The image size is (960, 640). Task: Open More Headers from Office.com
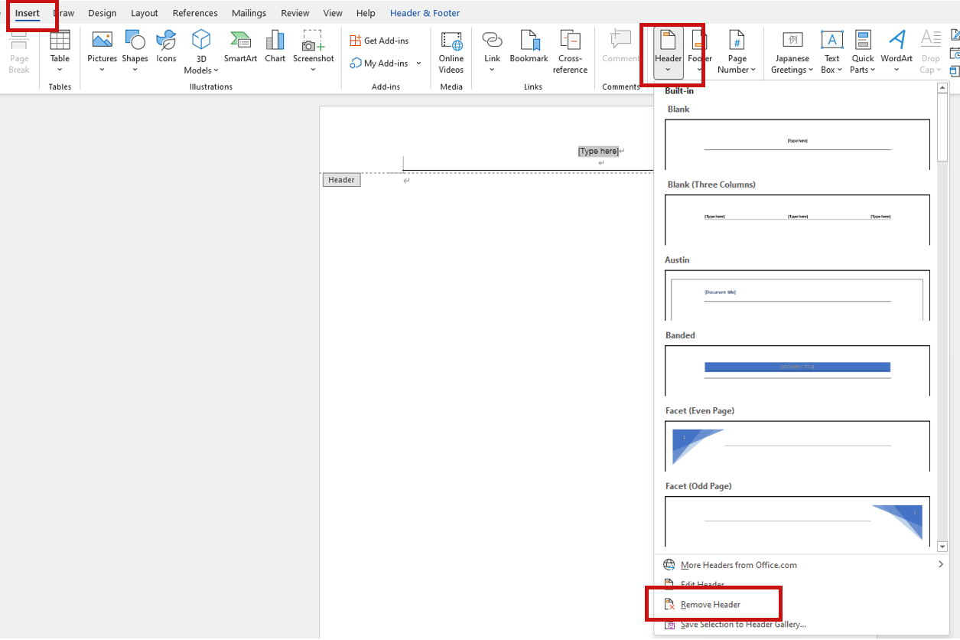click(x=802, y=565)
